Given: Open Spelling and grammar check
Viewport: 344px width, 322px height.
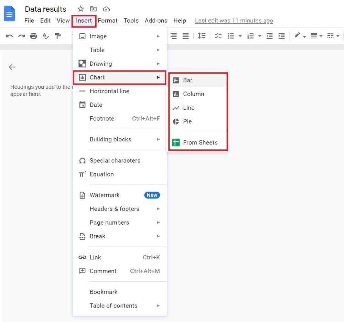Looking at the screenshot, I should pyautogui.click(x=46, y=36).
